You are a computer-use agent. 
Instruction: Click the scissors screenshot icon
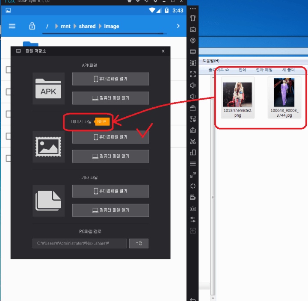click(192, 142)
